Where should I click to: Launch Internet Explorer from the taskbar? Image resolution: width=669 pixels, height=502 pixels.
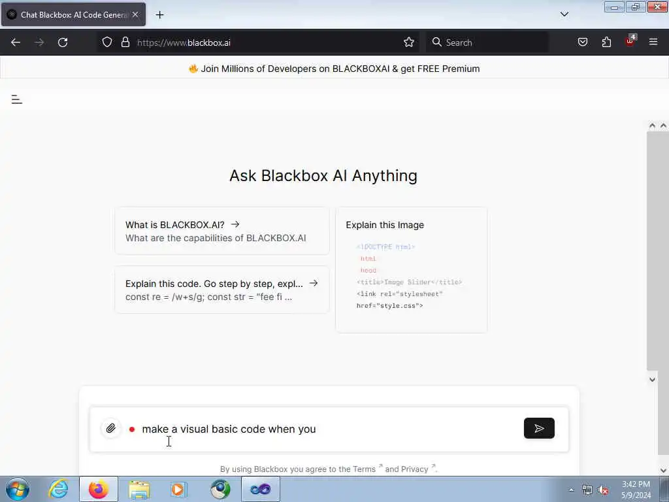58,489
